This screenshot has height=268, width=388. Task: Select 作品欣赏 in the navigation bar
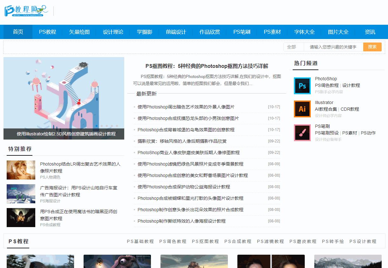pos(209,32)
